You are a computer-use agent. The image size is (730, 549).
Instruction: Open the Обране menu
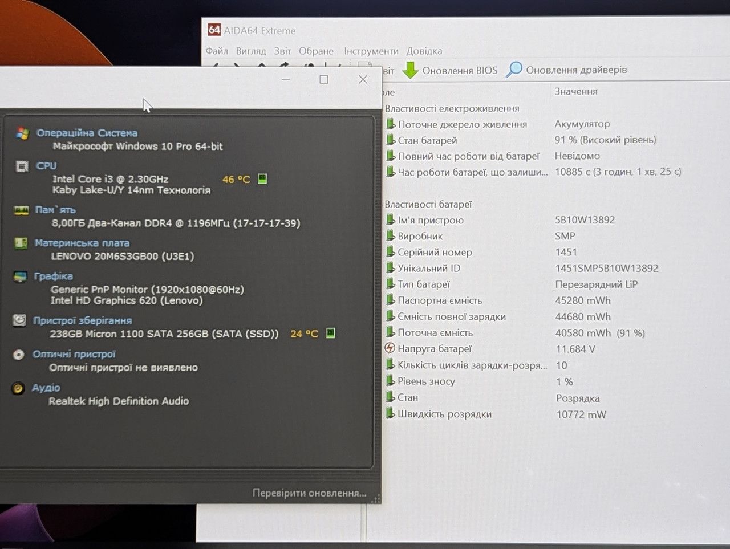(x=316, y=51)
